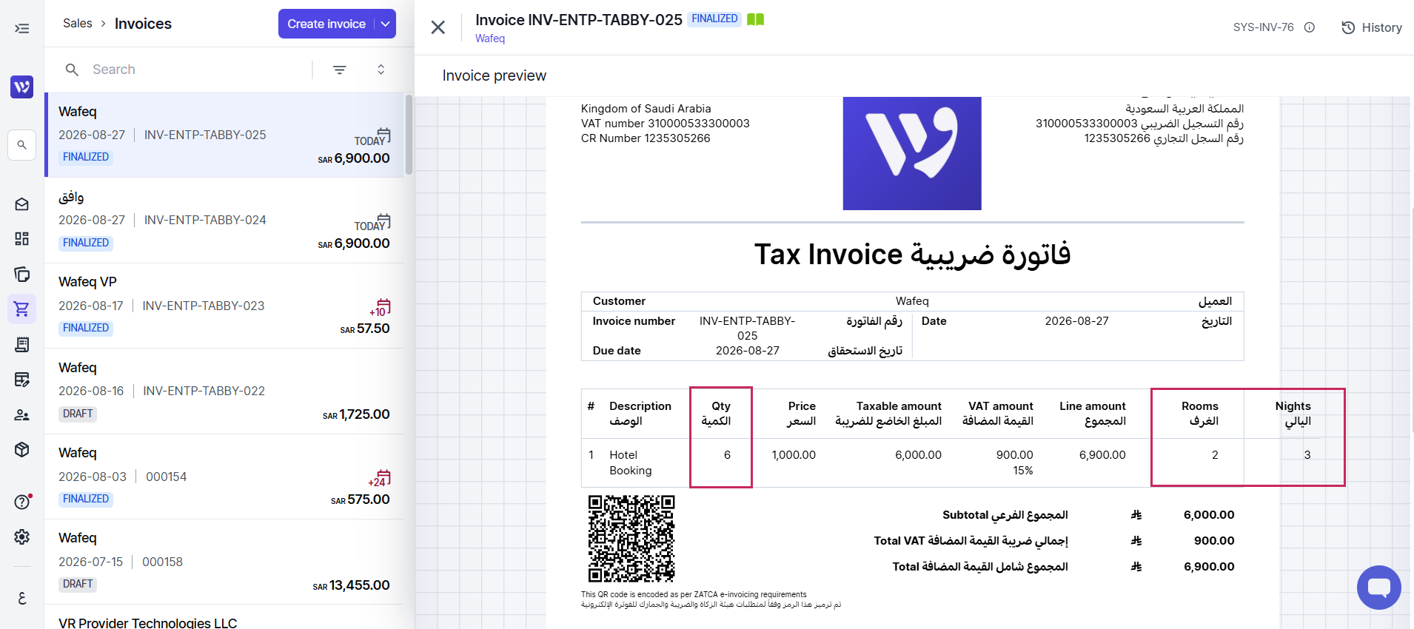Screen dimensions: 1414x629
Task: Open the table-with-pencil sidebar icon
Action: (22, 380)
